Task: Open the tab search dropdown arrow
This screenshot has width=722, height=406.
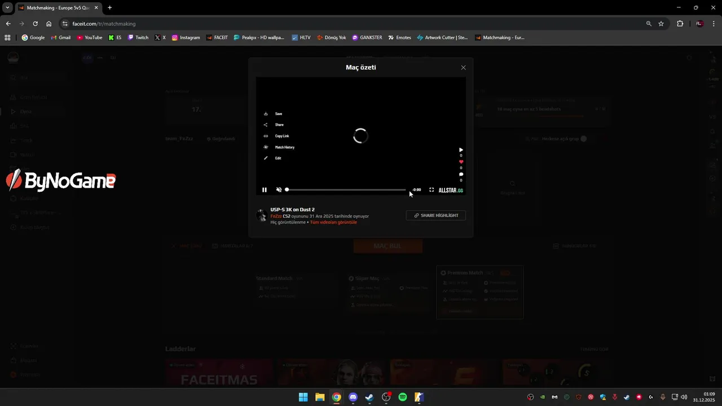Action: click(7, 8)
